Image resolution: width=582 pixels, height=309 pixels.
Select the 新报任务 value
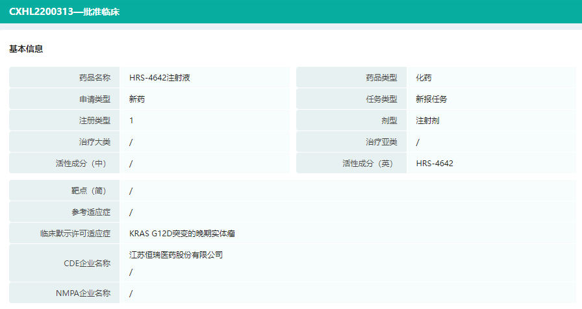point(431,99)
